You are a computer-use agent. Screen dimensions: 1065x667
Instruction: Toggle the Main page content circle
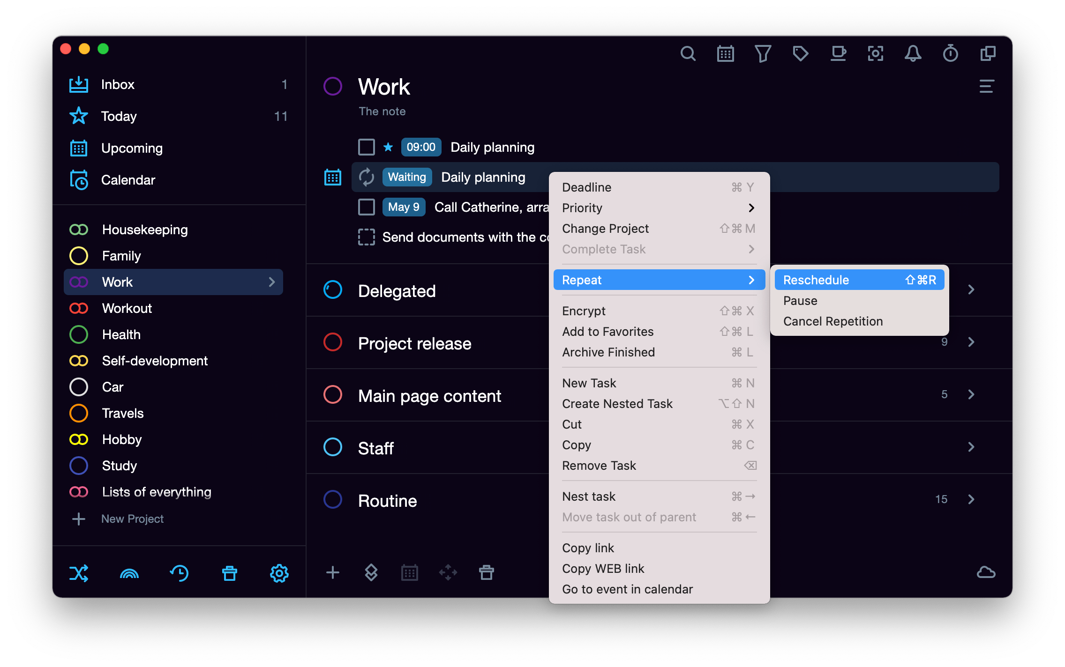(332, 394)
